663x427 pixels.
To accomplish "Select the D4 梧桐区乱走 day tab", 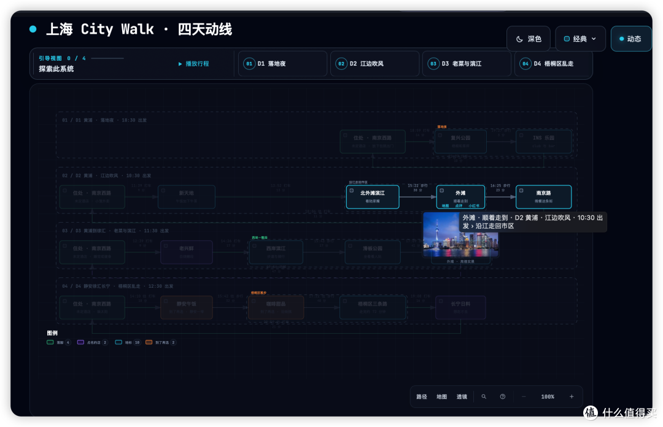I will pyautogui.click(x=554, y=64).
